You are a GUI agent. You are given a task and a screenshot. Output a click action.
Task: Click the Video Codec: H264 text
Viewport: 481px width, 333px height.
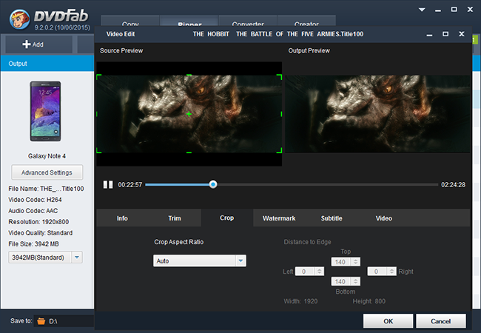coord(35,200)
